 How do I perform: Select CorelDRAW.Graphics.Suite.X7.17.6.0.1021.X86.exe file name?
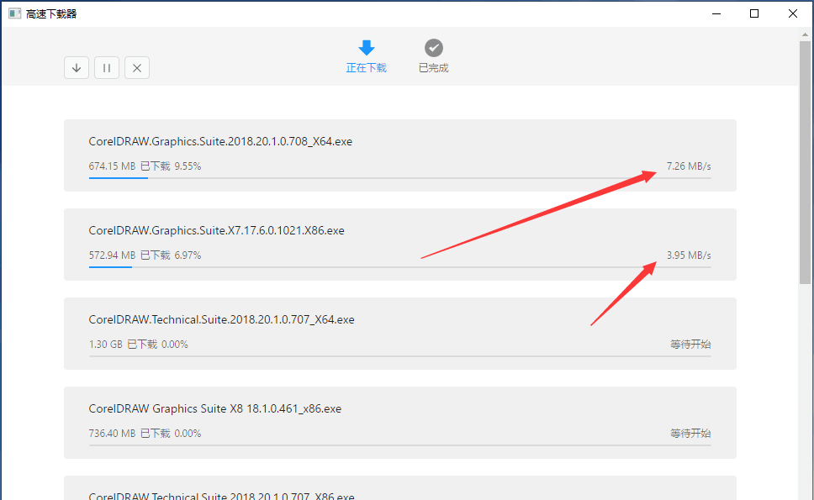(x=216, y=231)
